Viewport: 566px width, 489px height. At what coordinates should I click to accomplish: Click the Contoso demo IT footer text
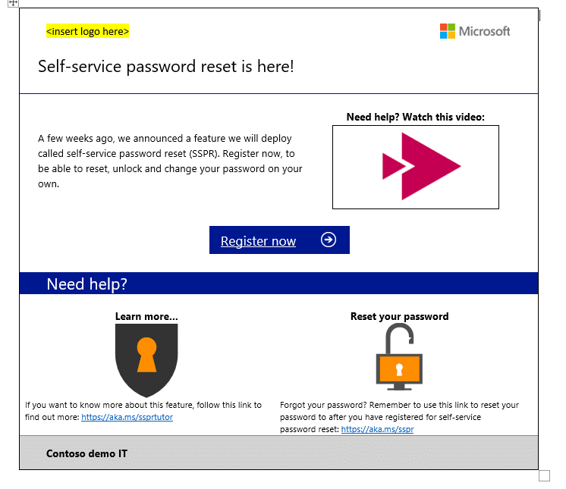86,453
